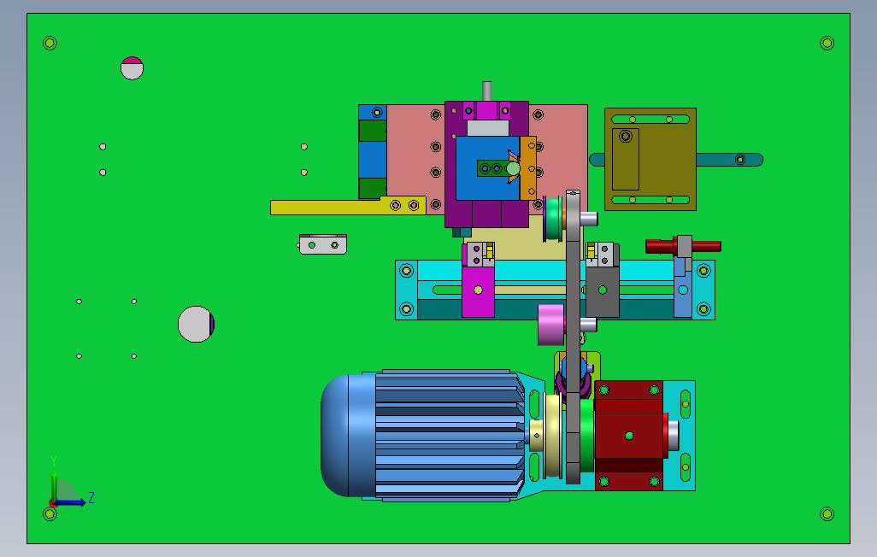Select the olive brown mounting plate

pyautogui.click(x=650, y=160)
